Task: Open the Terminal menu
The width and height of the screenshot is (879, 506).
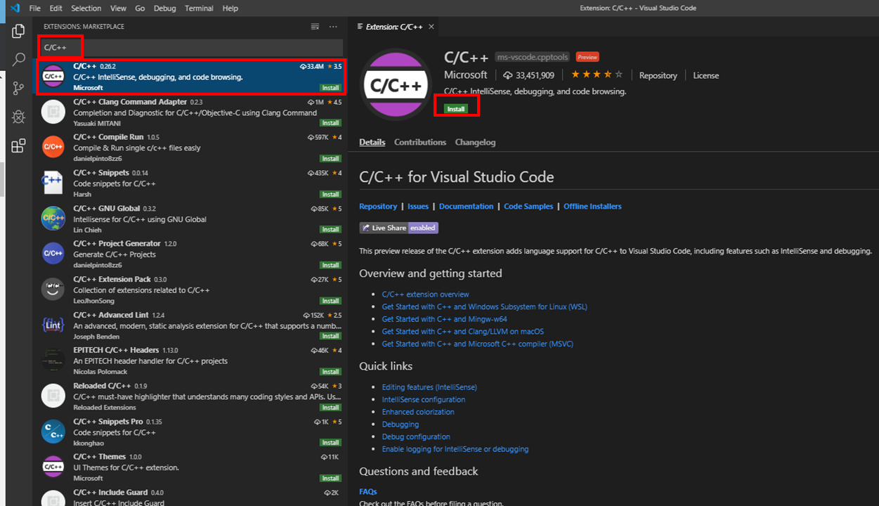Action: tap(199, 8)
